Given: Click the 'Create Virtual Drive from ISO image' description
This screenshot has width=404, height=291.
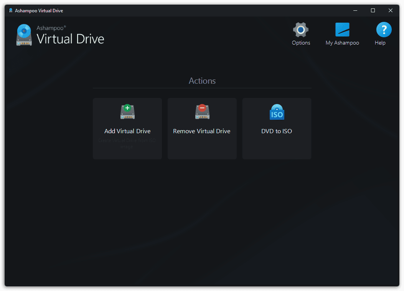Looking at the screenshot, I should [127, 144].
